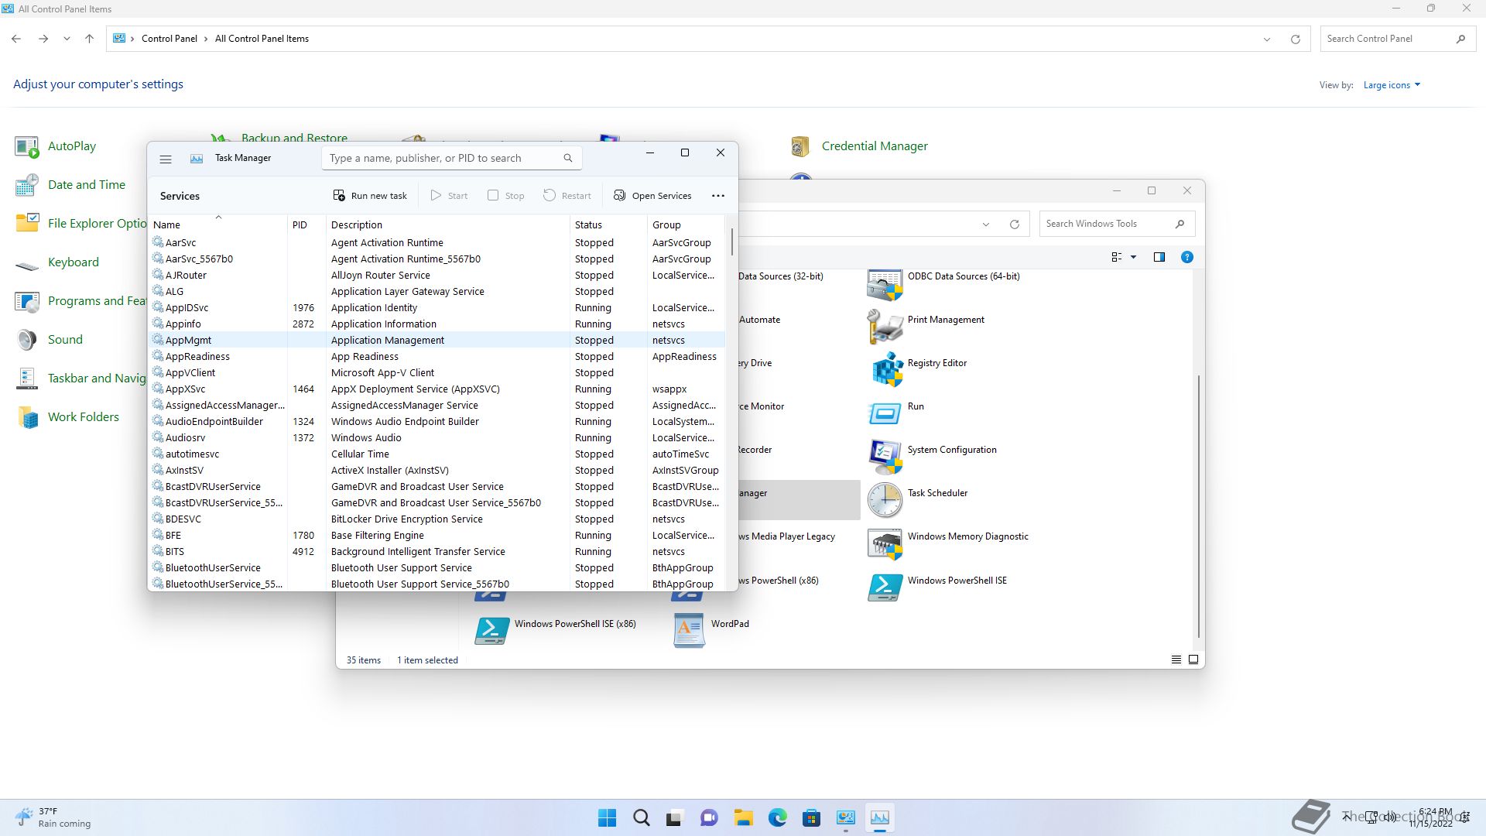Image resolution: width=1486 pixels, height=836 pixels.
Task: Refresh the Windows Tools window
Action: [1014, 224]
